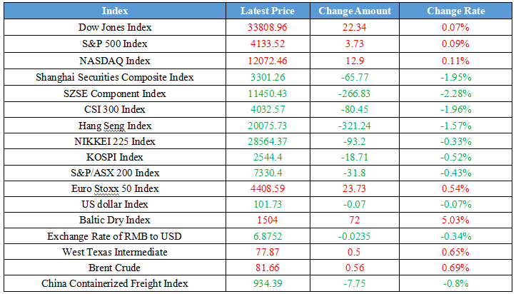The height and width of the screenshot is (294, 516).
Task: Click the Change Rate column header
Action: click(x=455, y=11)
